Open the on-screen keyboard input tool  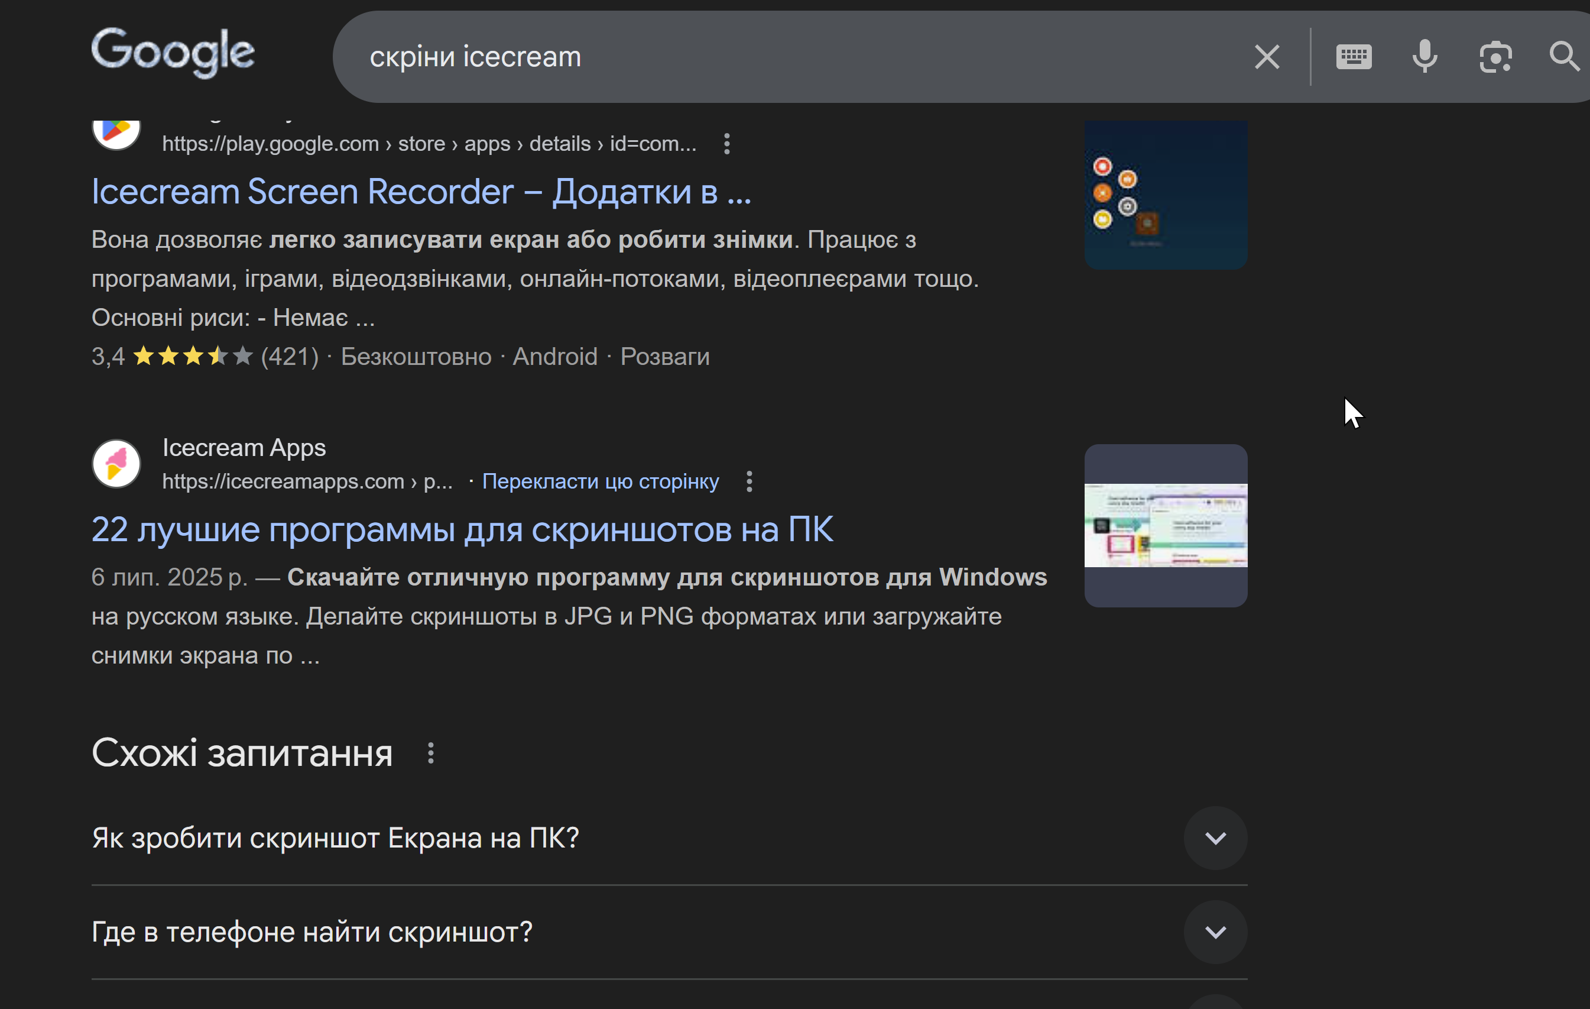click(x=1354, y=57)
